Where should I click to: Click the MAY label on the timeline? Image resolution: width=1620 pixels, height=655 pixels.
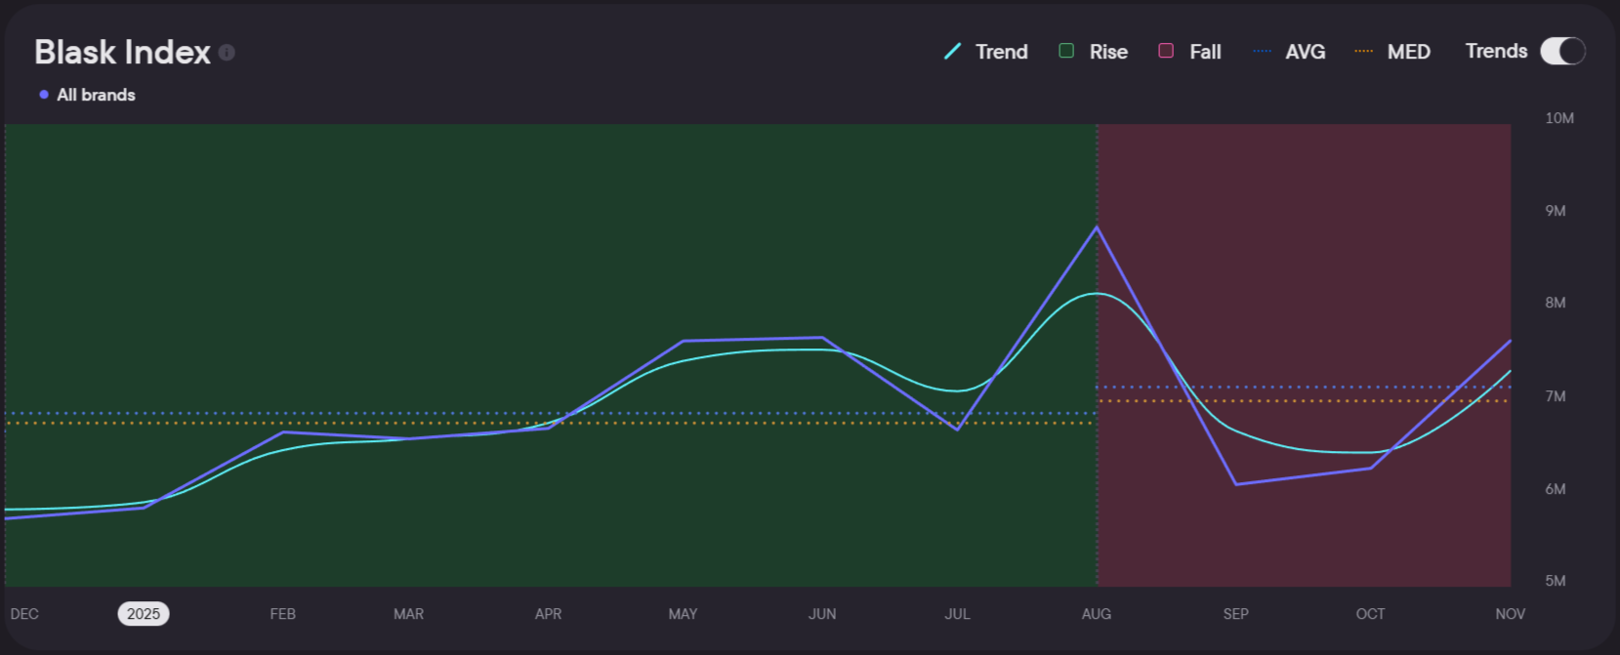683,614
